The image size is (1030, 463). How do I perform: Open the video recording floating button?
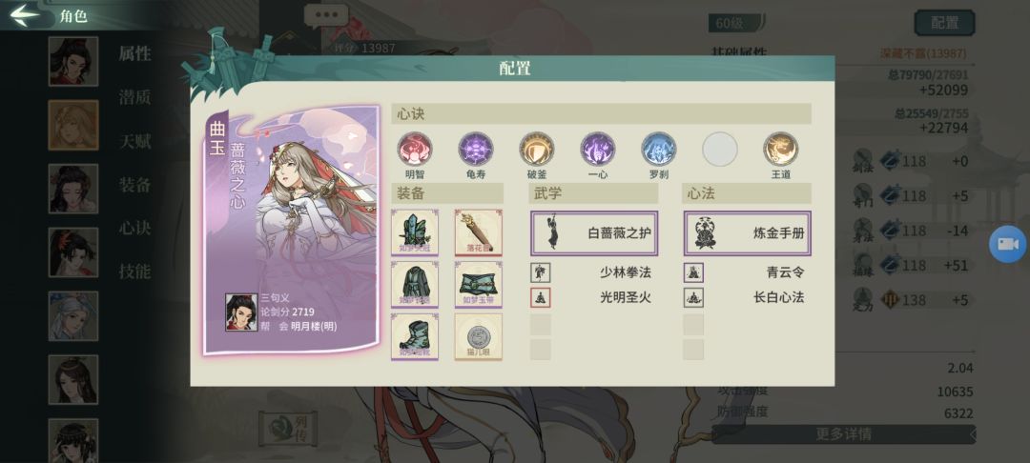(x=1008, y=244)
